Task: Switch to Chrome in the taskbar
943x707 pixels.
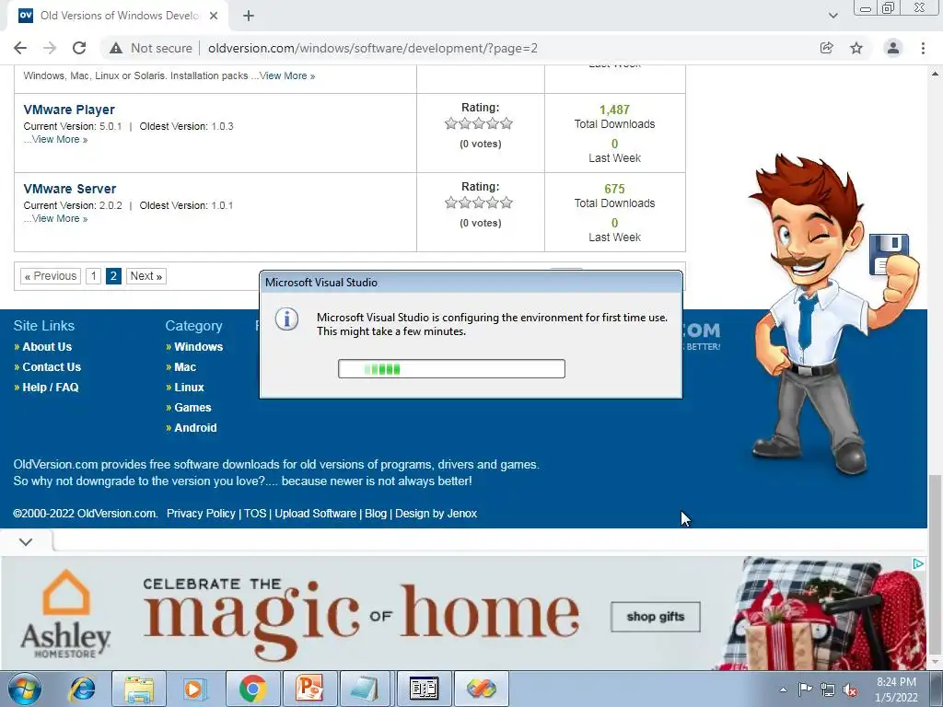Action: 252,689
